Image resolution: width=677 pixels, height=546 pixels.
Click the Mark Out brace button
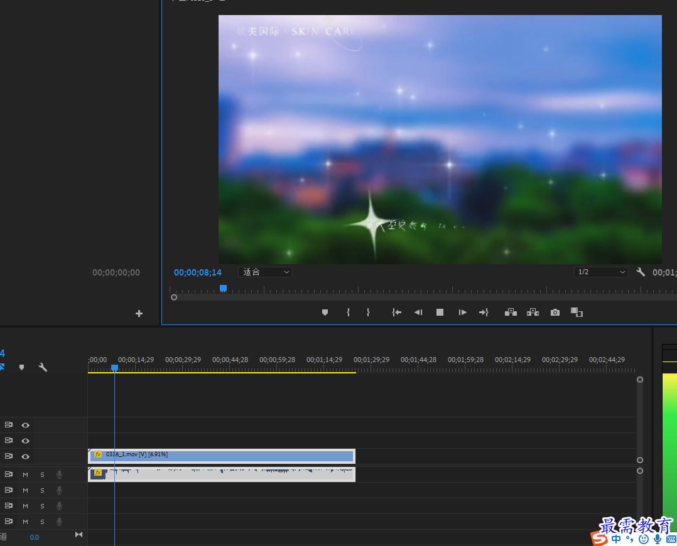pyautogui.click(x=368, y=312)
